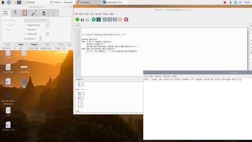Select the 'f' editor tab in Thonny
Image resolution: width=252 pixels, height=142 pixels.
pos(77,25)
